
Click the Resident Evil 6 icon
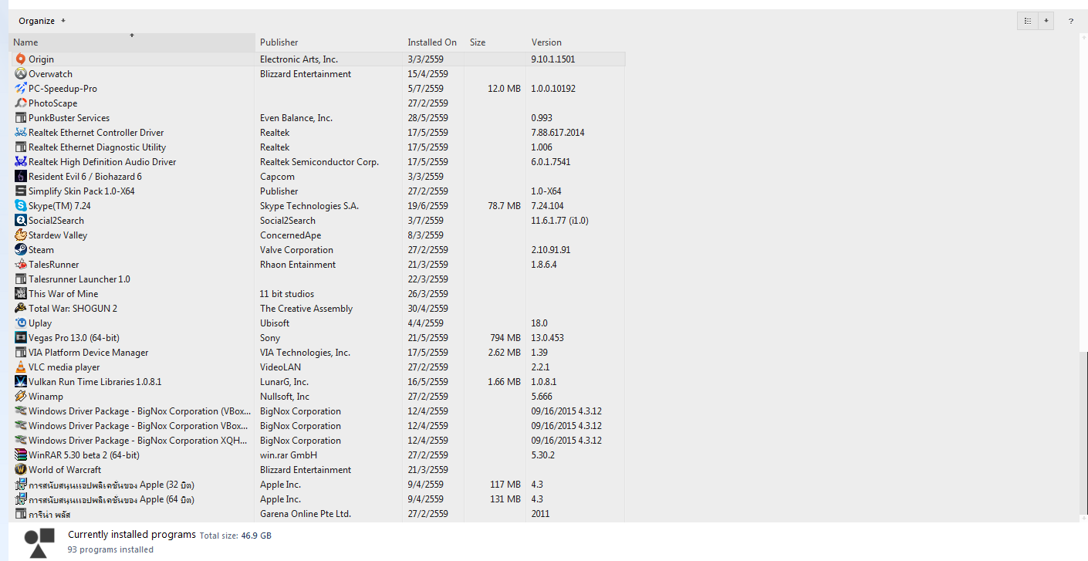pos(21,177)
